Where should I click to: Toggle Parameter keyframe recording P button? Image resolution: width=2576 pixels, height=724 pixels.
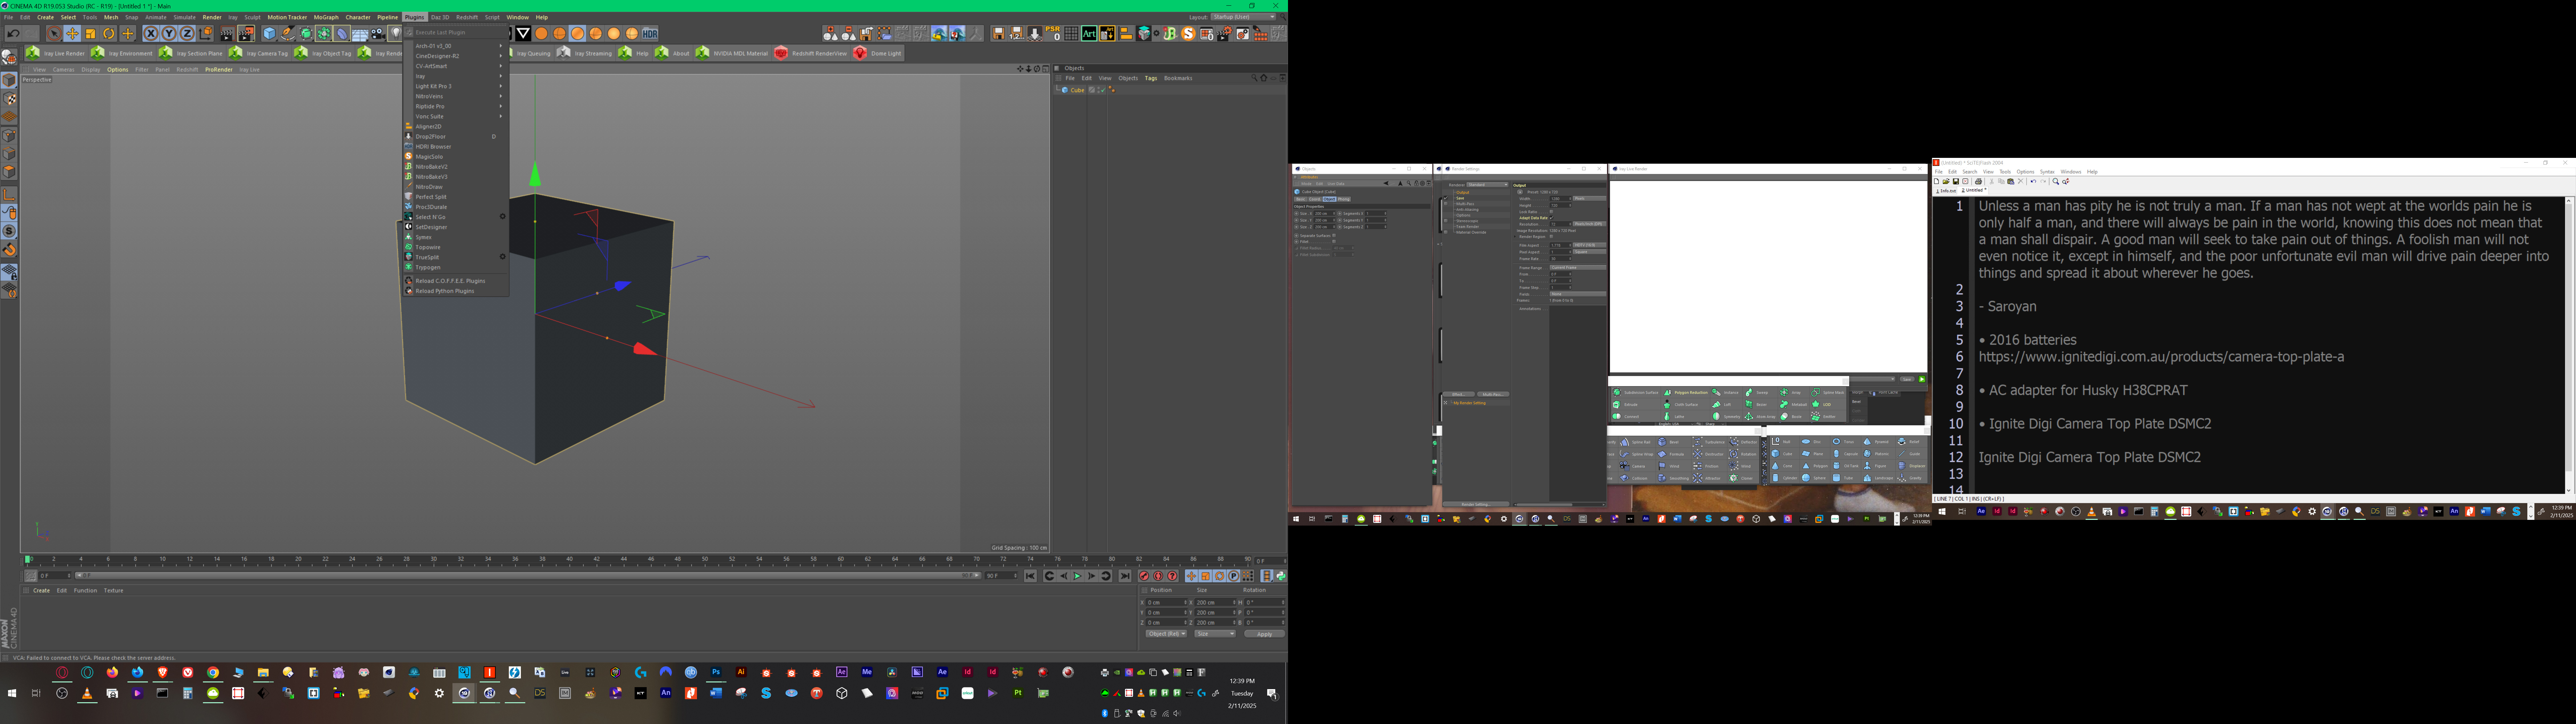[x=1234, y=576]
